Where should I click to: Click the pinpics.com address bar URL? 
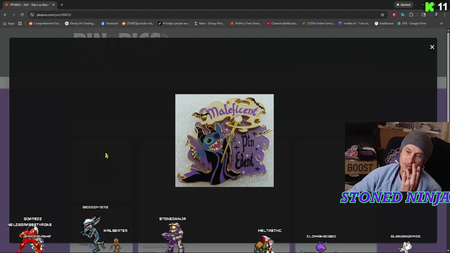54,15
